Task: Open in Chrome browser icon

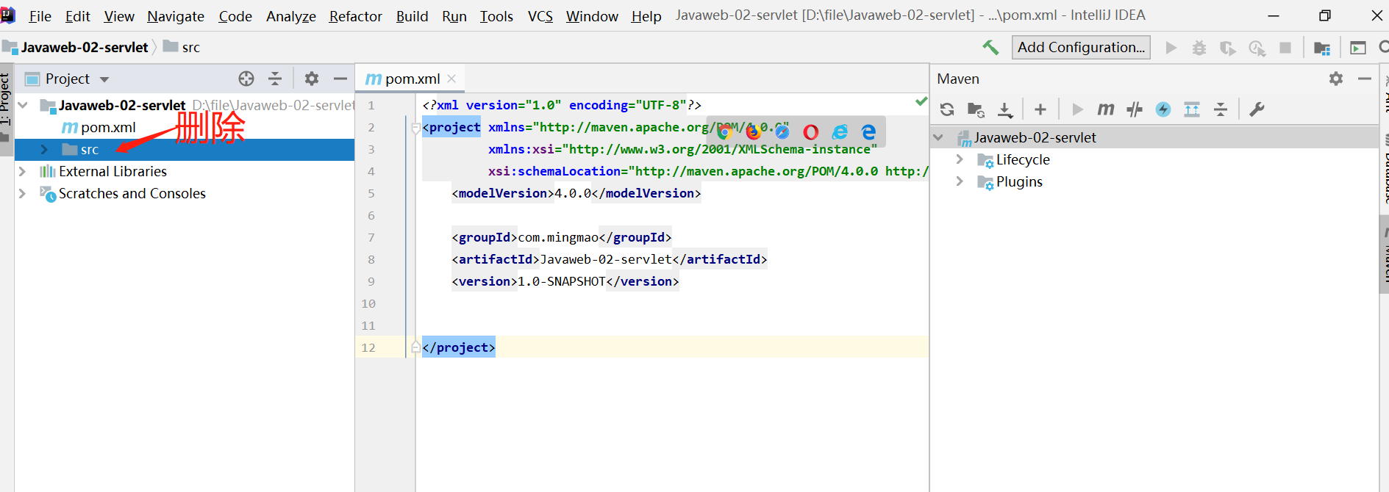Action: point(724,131)
